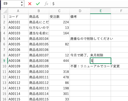Select the order count 478

point(59,77)
